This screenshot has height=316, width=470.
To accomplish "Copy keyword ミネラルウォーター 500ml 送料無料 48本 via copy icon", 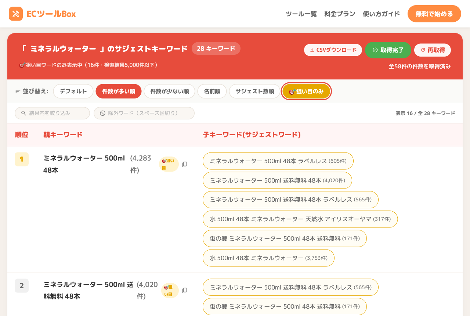I will click(185, 290).
